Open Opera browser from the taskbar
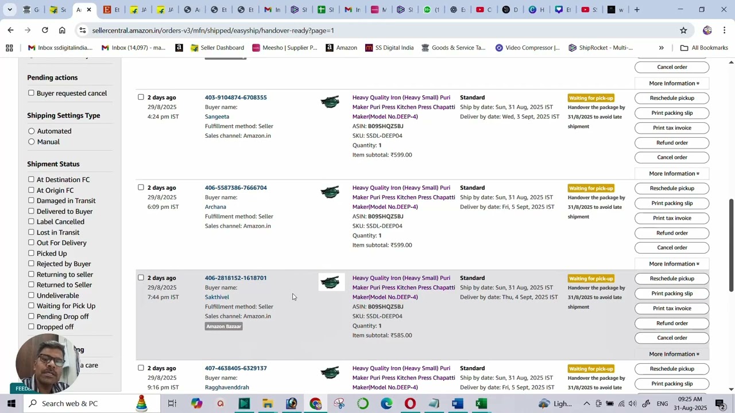Image resolution: width=735 pixels, height=413 pixels. [x=410, y=403]
